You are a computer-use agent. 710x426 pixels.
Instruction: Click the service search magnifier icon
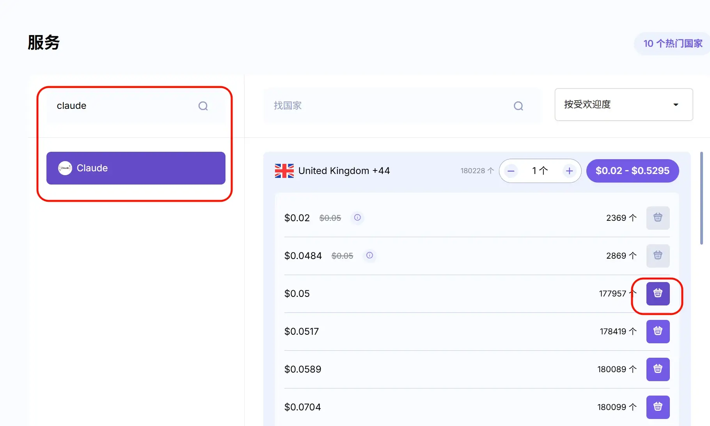click(203, 106)
